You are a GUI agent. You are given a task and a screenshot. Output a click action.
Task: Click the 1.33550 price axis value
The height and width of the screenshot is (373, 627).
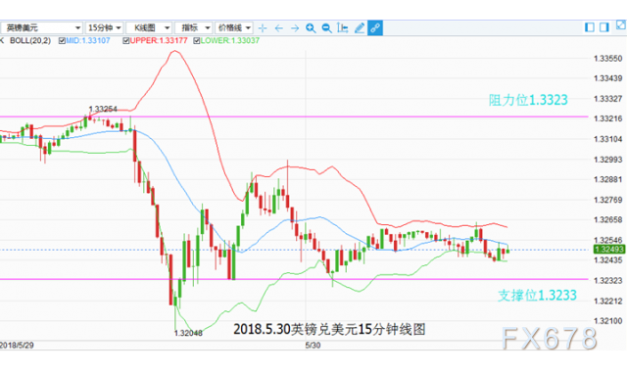[608, 59]
